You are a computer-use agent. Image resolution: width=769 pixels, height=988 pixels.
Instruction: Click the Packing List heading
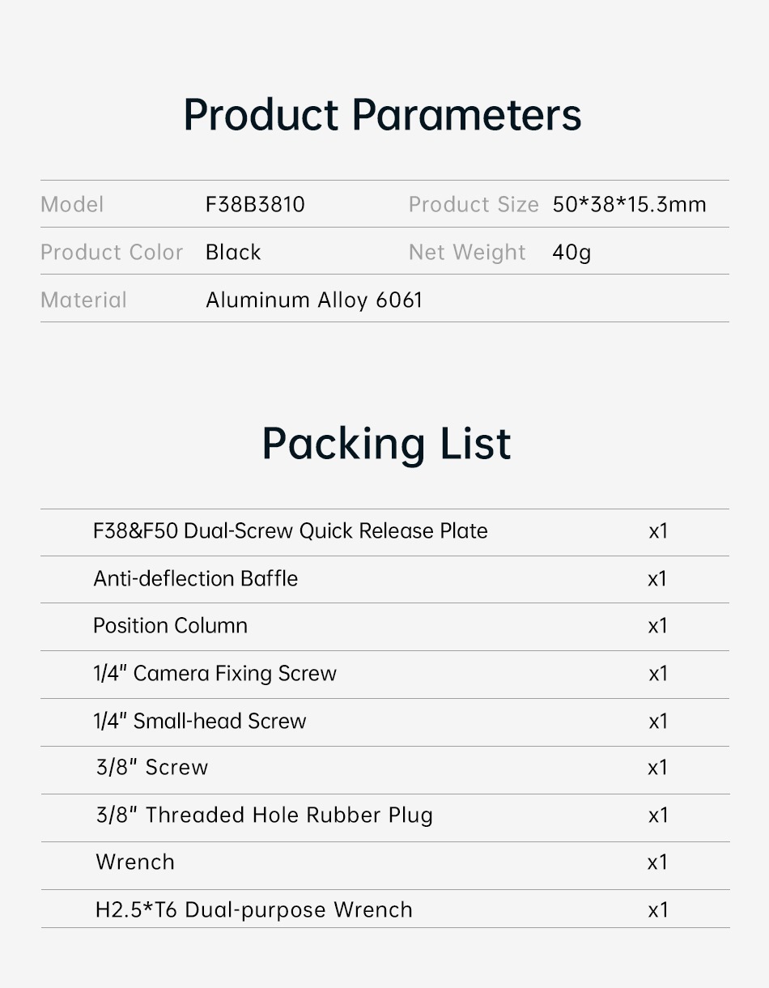[386, 444]
